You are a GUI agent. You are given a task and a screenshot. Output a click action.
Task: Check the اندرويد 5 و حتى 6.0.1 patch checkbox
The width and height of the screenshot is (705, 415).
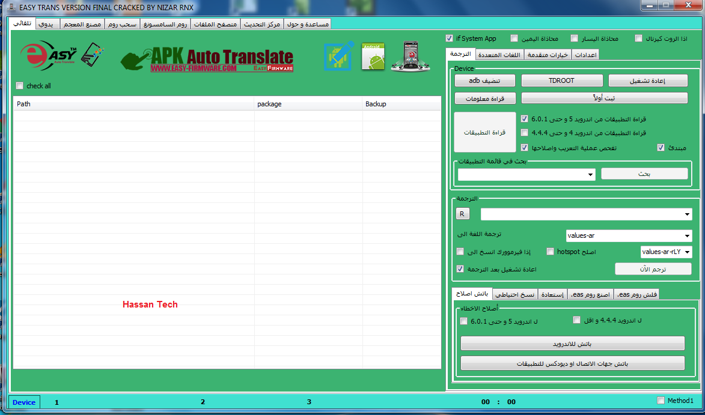(464, 321)
